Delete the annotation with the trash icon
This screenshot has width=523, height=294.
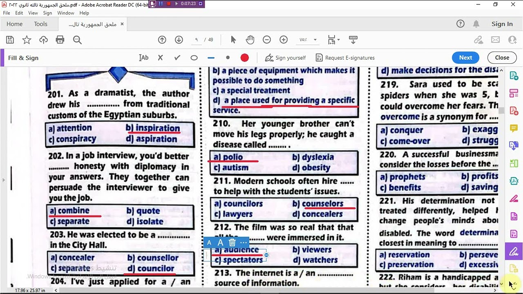pyautogui.click(x=232, y=243)
